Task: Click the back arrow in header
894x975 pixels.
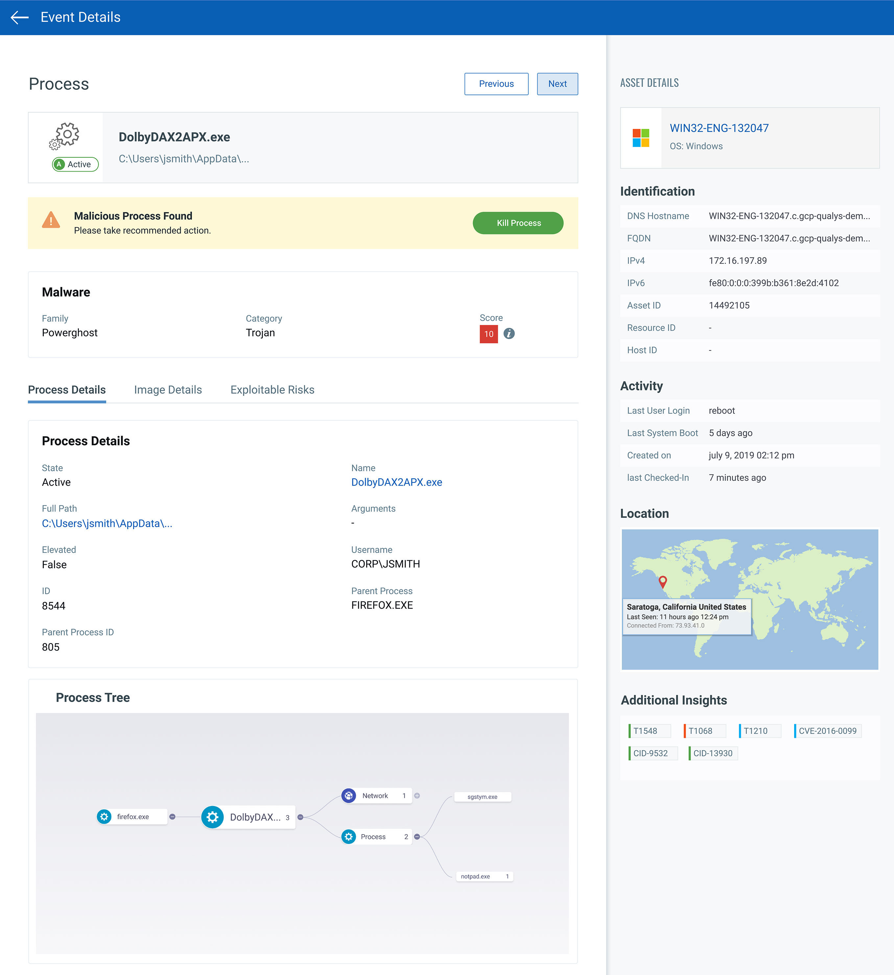Action: click(19, 17)
